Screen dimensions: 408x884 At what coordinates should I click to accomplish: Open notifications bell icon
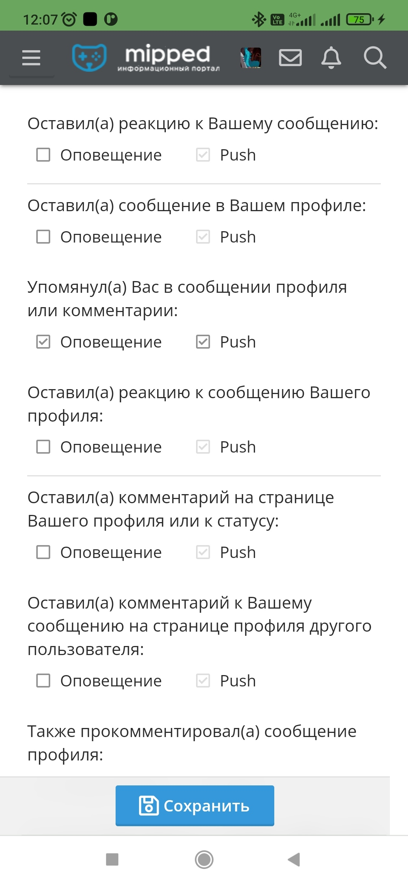[x=331, y=58]
